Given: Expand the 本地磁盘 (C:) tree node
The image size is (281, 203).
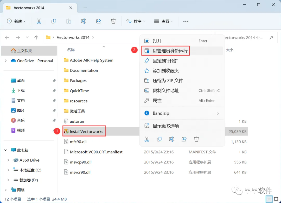Looking at the screenshot, I should click(8, 170).
